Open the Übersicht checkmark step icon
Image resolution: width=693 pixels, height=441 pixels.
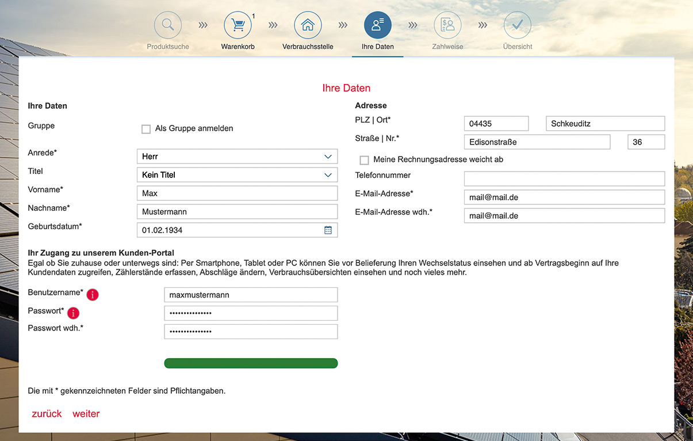(x=517, y=25)
